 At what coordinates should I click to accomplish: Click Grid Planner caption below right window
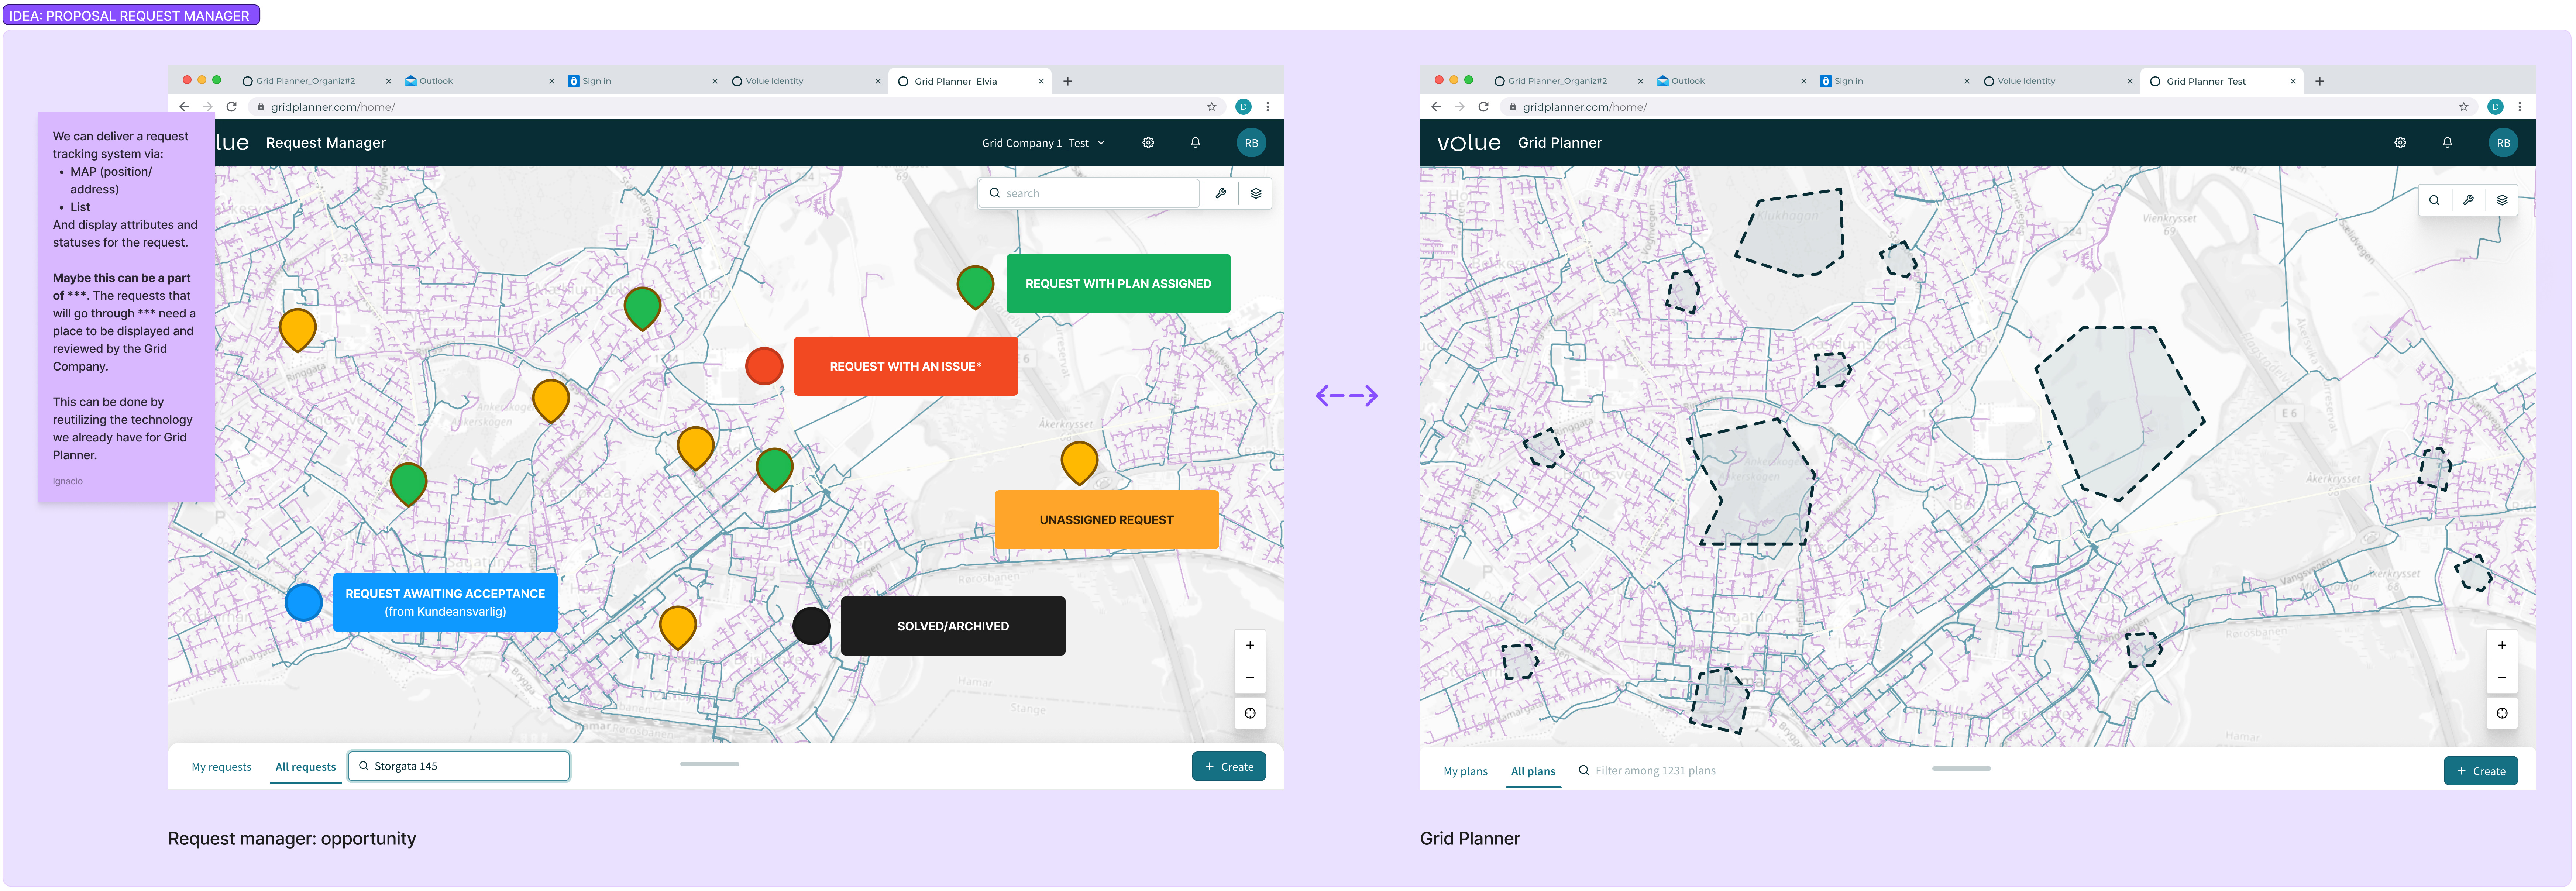pyautogui.click(x=1470, y=839)
